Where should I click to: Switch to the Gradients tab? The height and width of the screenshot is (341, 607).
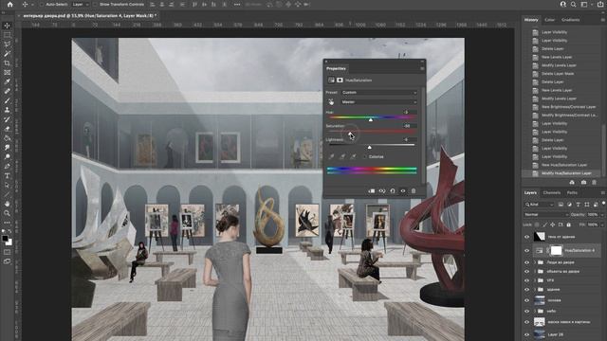coord(571,20)
